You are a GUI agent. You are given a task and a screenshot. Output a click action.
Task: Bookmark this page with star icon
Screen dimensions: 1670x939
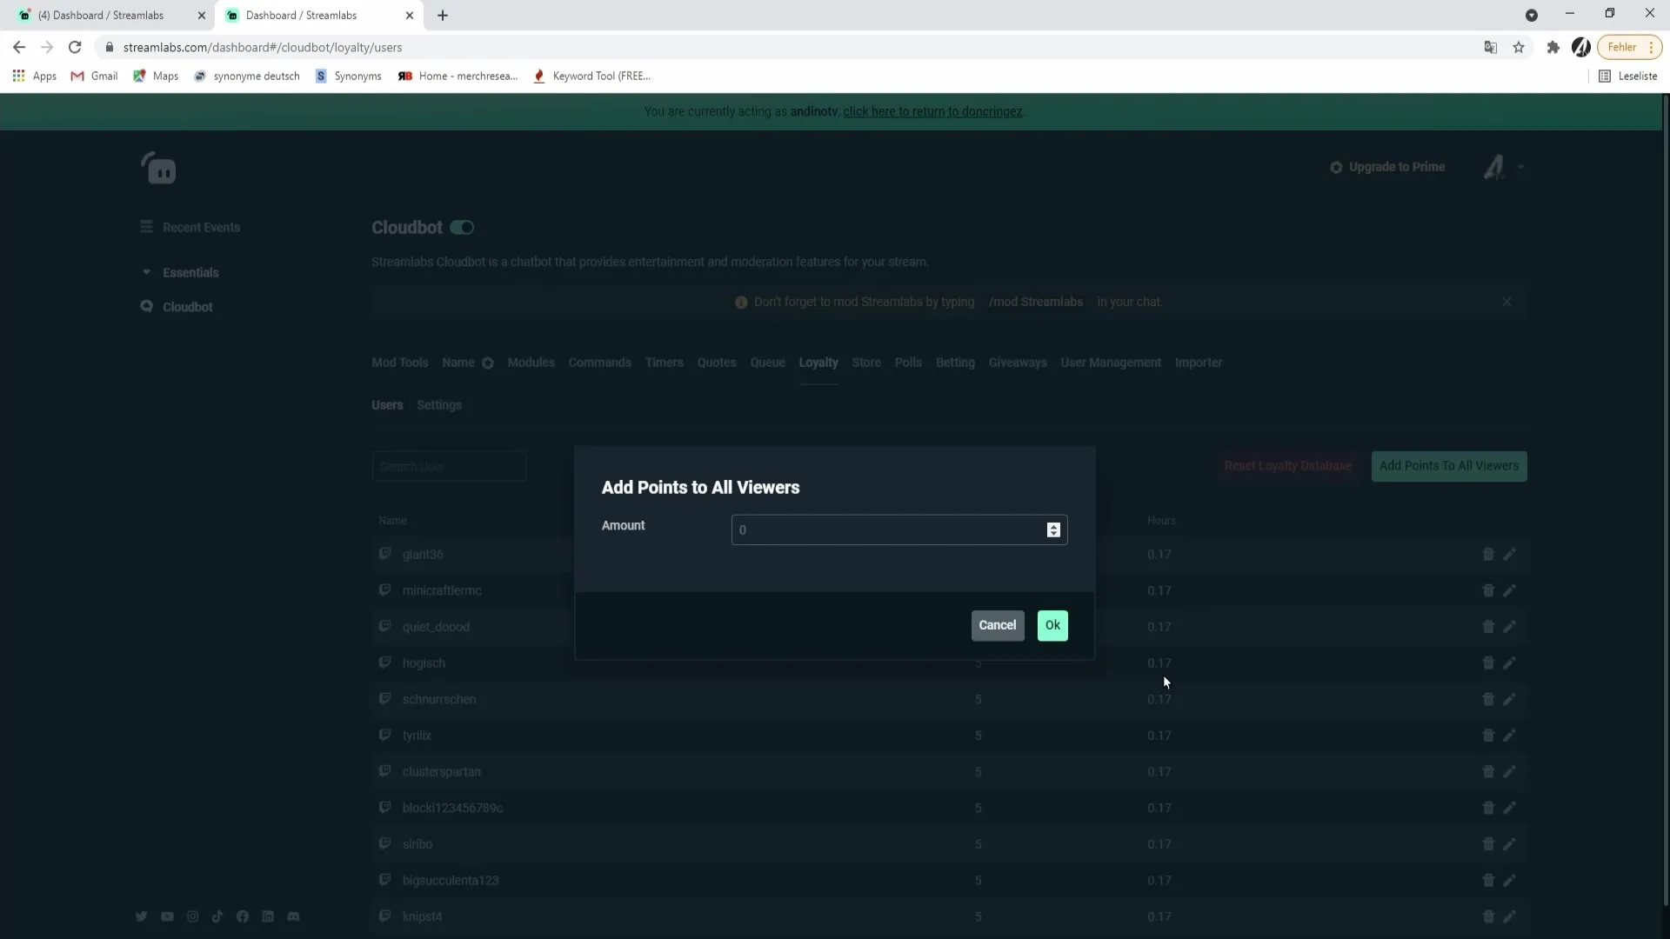click(1519, 47)
